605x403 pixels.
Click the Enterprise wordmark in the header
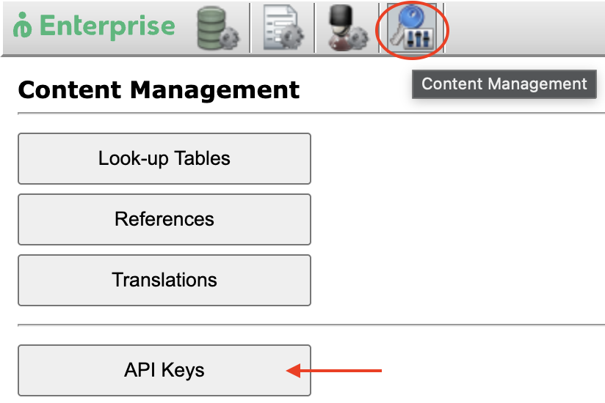point(107,26)
